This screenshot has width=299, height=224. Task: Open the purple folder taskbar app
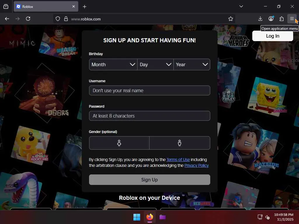162,217
